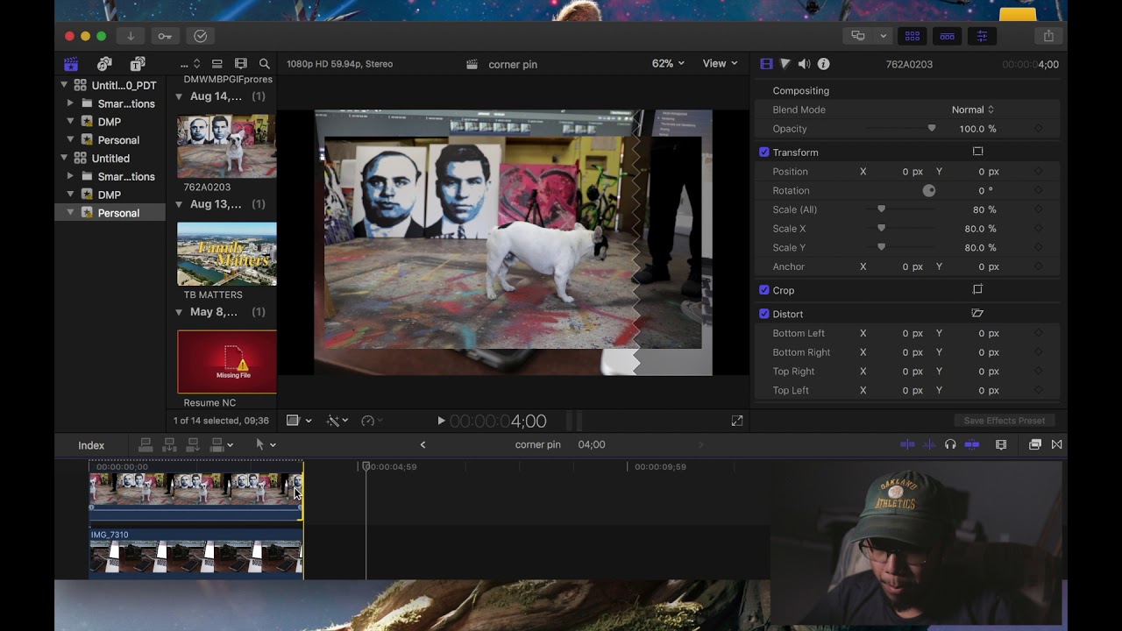Screen dimensions: 1122x631
Task: Show secondary display options button
Action: pyautogui.click(x=858, y=36)
